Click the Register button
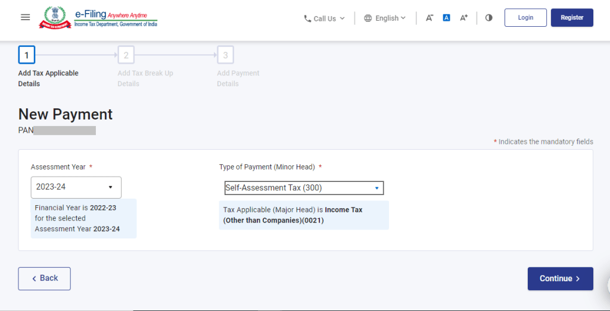The width and height of the screenshot is (610, 311). [x=572, y=18]
